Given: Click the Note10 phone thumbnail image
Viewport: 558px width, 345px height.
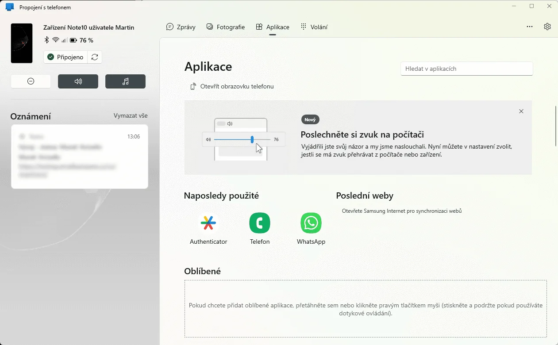Looking at the screenshot, I should pos(22,43).
